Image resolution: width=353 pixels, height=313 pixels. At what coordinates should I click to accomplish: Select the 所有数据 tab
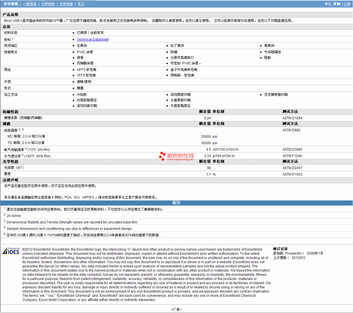point(11,4)
